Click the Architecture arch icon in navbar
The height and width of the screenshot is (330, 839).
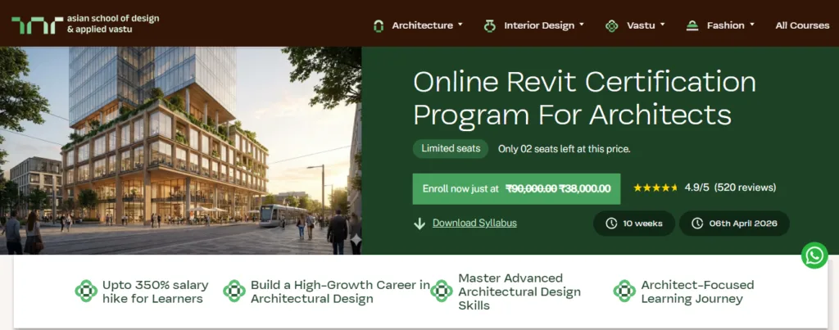coord(379,25)
